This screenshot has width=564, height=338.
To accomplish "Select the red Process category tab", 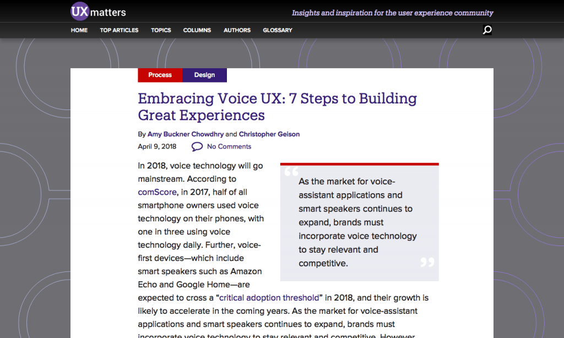I will pyautogui.click(x=160, y=75).
